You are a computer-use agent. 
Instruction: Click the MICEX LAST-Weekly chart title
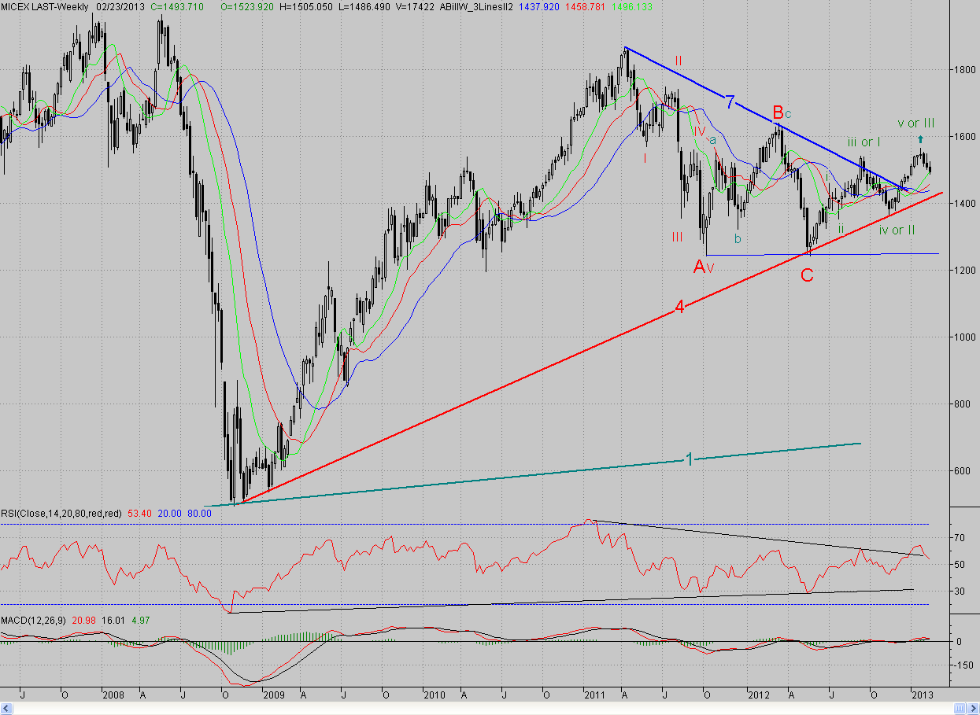(45, 6)
